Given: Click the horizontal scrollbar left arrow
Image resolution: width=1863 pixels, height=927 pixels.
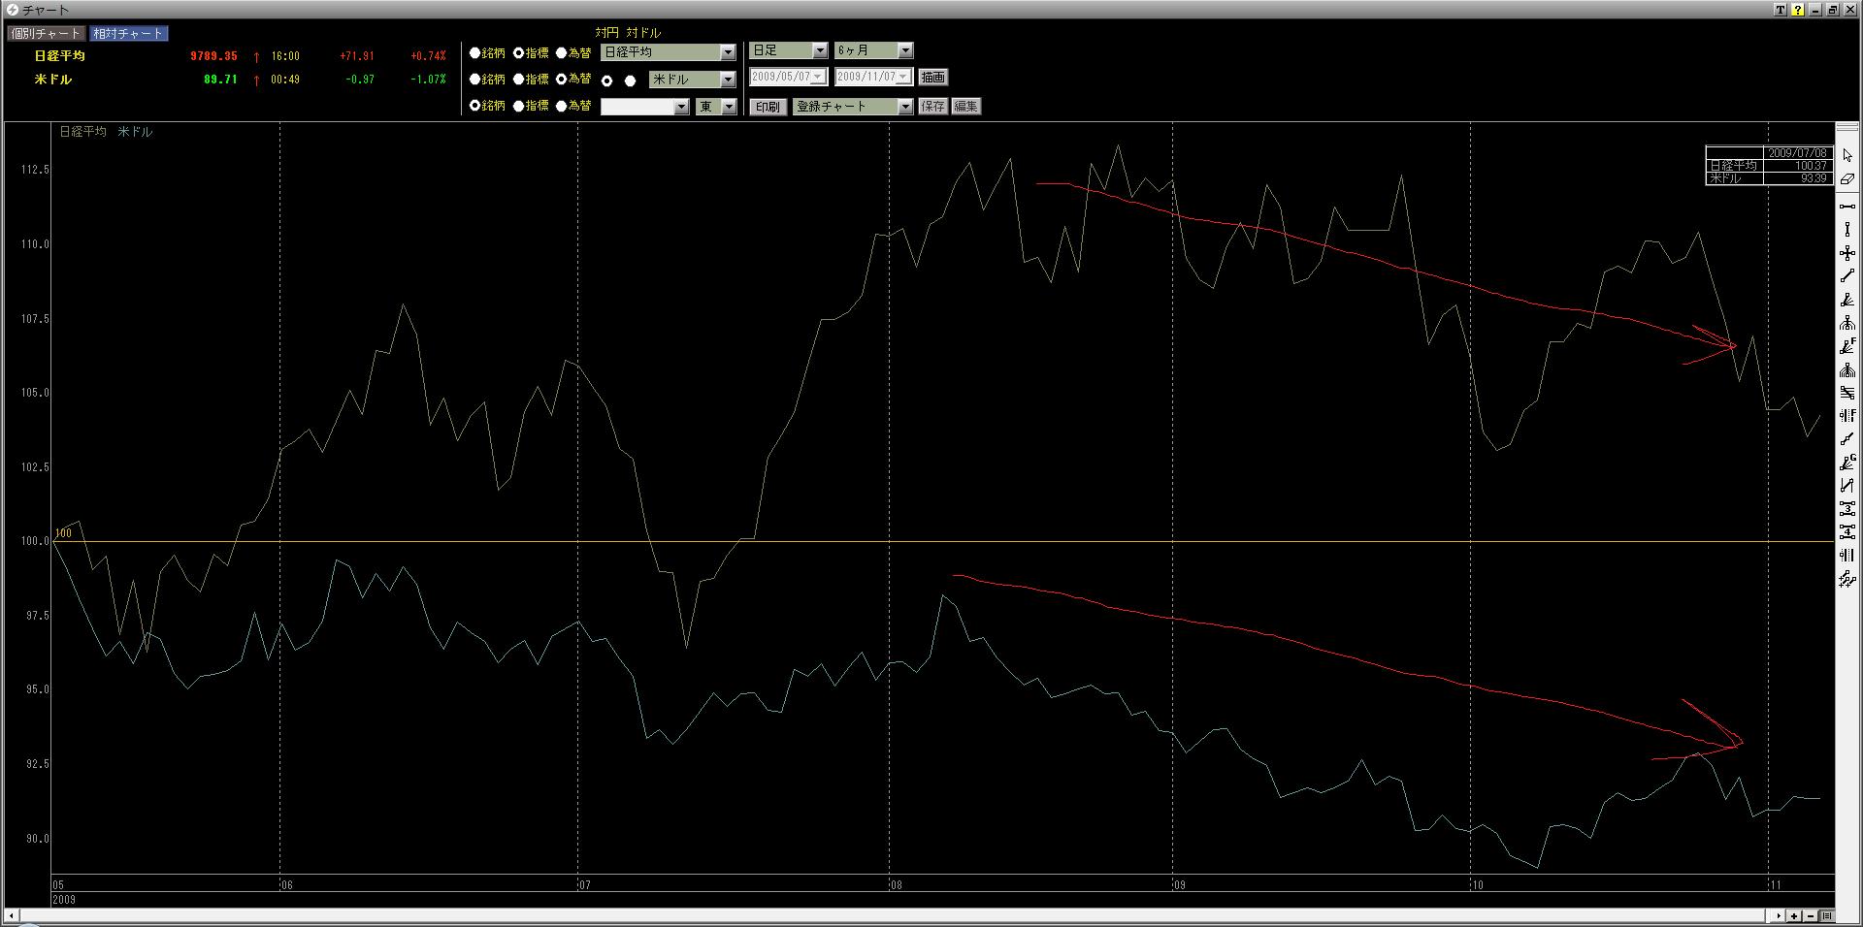Looking at the screenshot, I should pyautogui.click(x=12, y=915).
